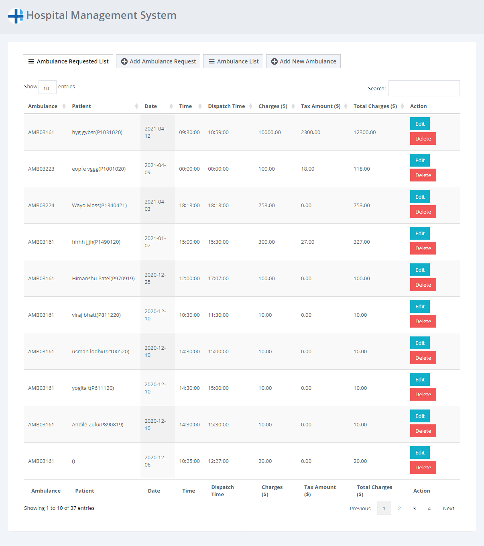Edit the hyg gybsr ambulance request
Screen dimensions: 484x546
[x=420, y=124]
